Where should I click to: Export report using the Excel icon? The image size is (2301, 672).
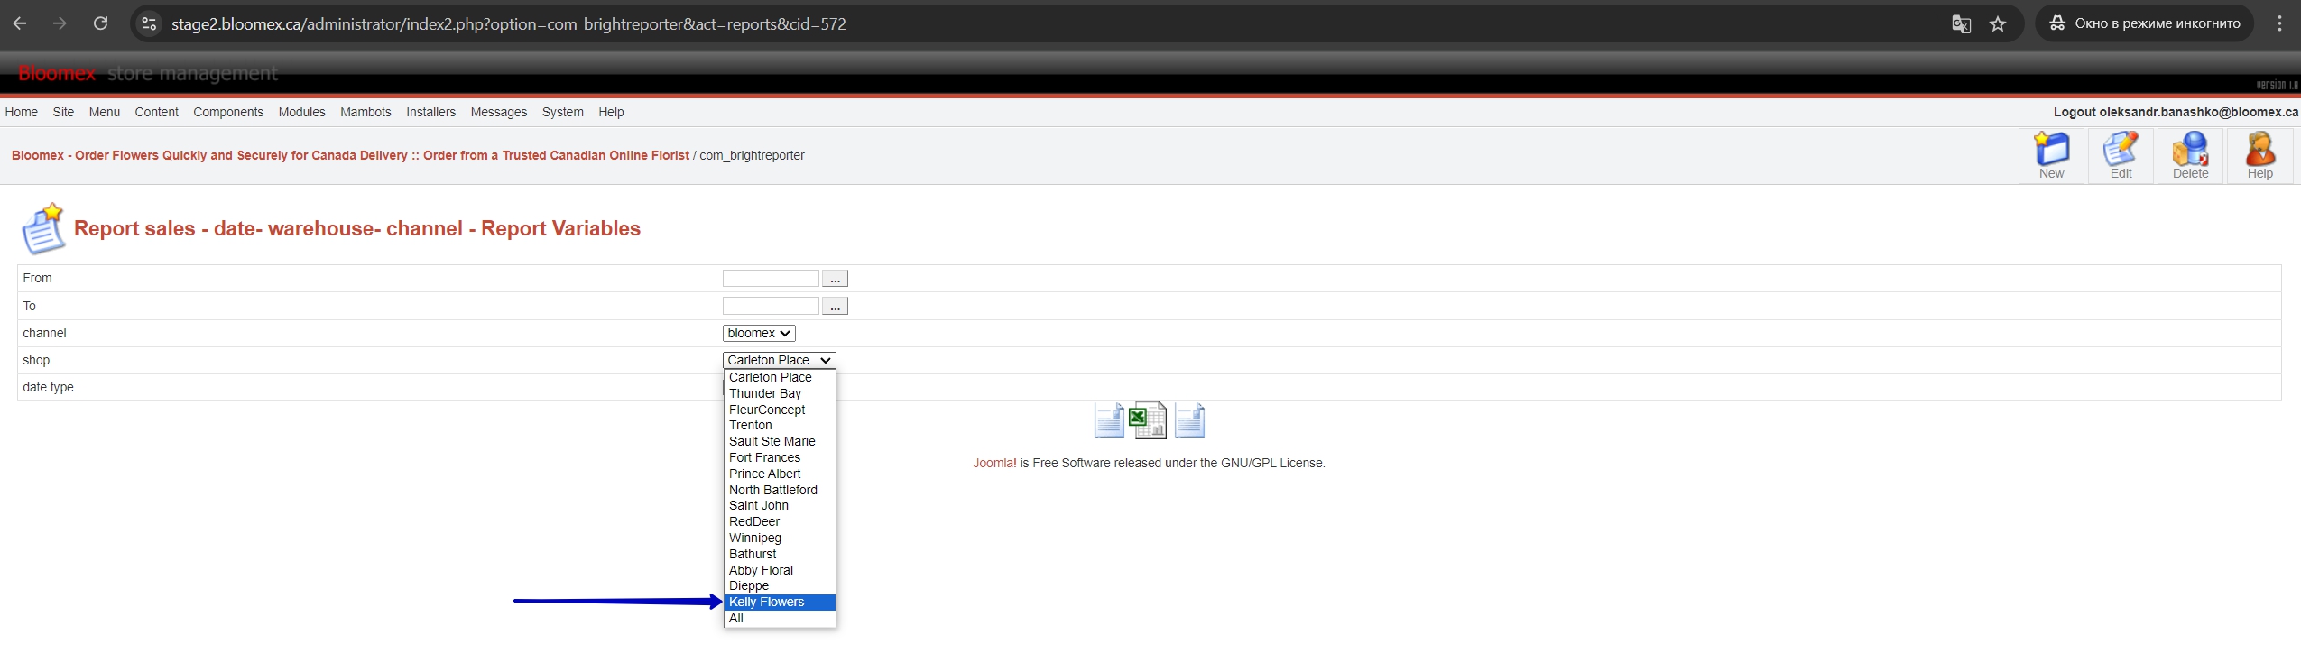click(x=1149, y=420)
